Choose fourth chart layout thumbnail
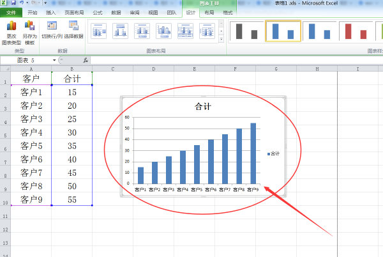 pos(163,31)
